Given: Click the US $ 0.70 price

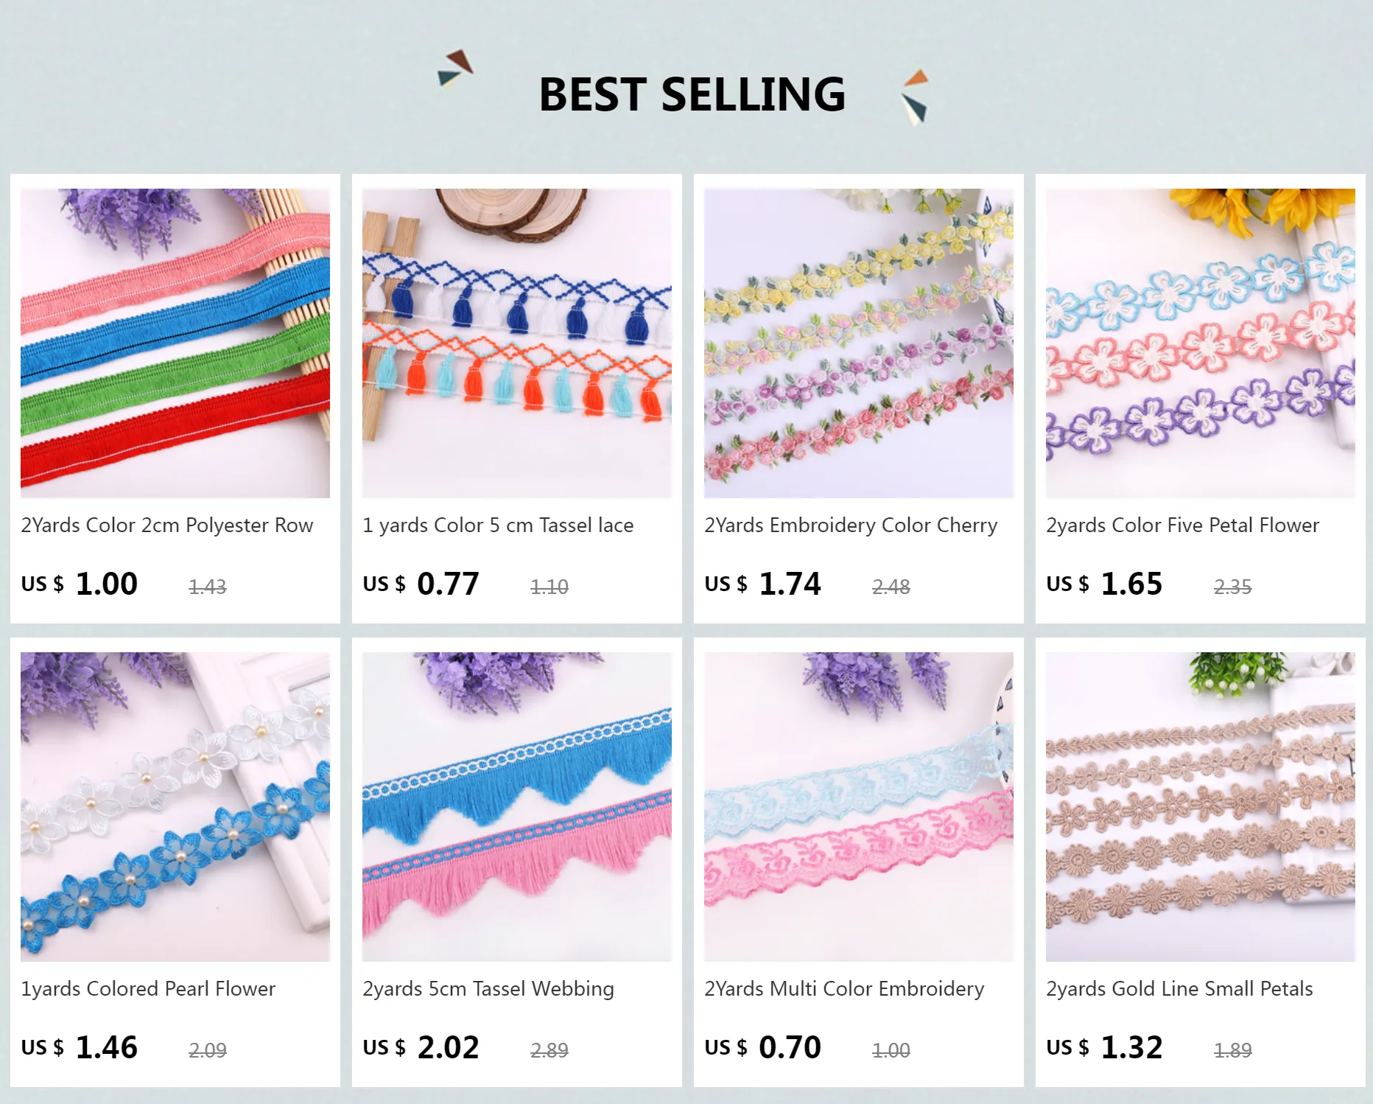Looking at the screenshot, I should pos(762,1047).
